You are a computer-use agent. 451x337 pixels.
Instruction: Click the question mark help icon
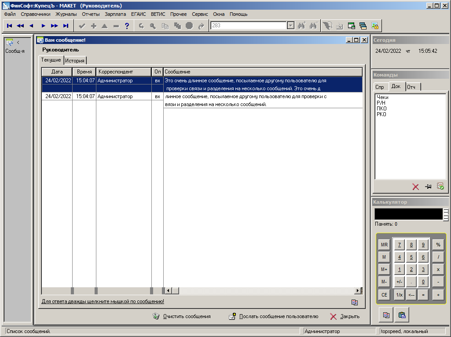click(x=127, y=26)
